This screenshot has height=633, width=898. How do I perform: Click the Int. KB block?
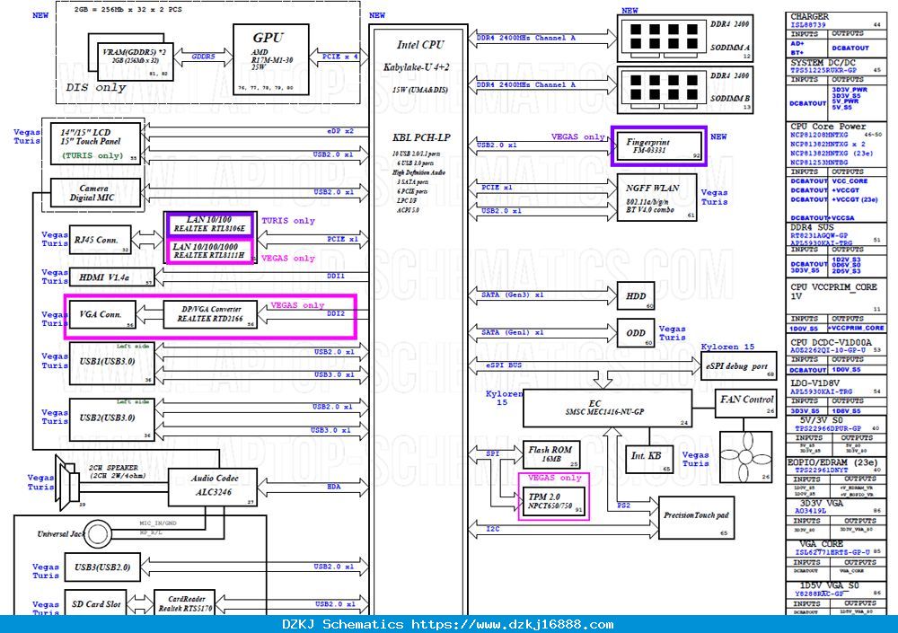click(649, 459)
